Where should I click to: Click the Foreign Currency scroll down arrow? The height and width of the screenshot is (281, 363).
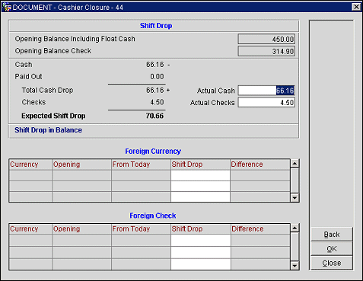[295, 198]
